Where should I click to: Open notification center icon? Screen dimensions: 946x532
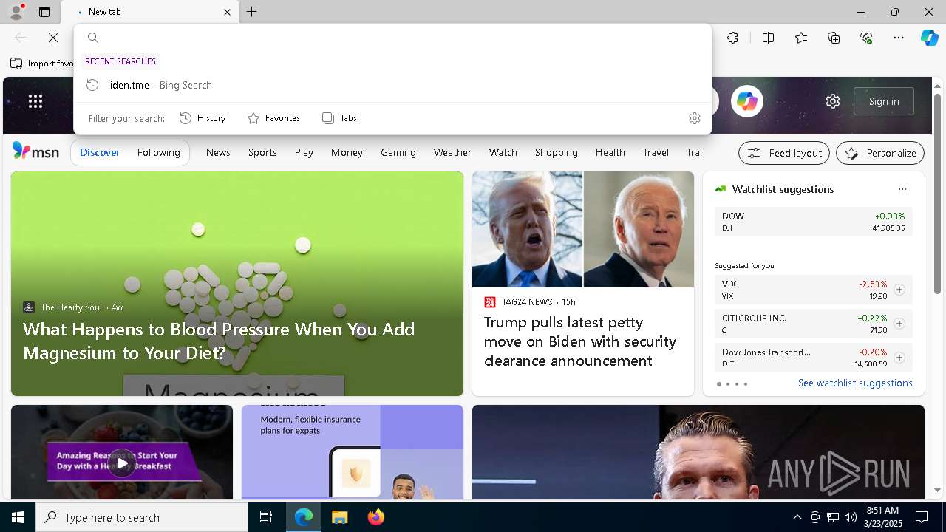[922, 517]
